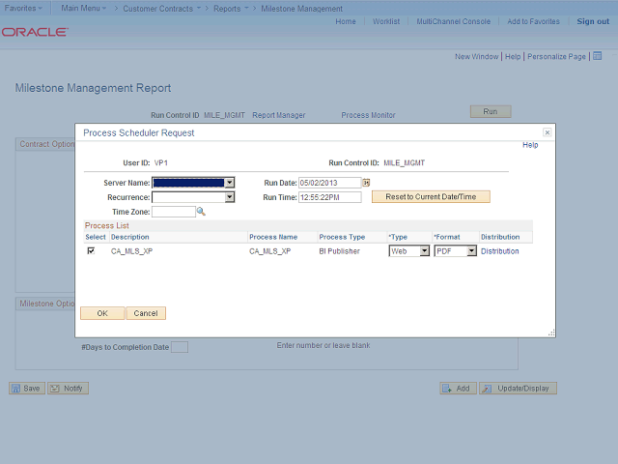Open the Run Date calendar picker
618x464 pixels.
tap(367, 182)
